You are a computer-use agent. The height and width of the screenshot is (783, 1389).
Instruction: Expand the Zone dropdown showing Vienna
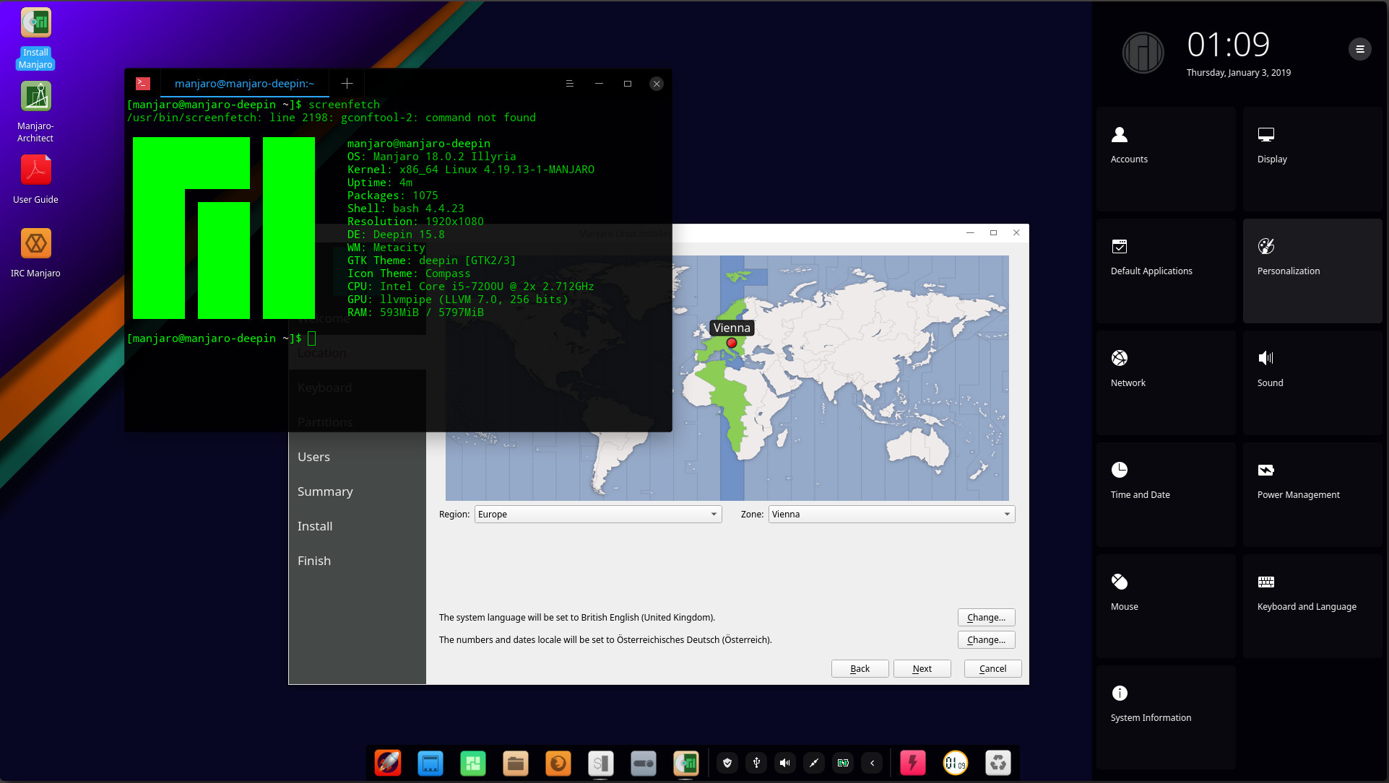tap(891, 514)
